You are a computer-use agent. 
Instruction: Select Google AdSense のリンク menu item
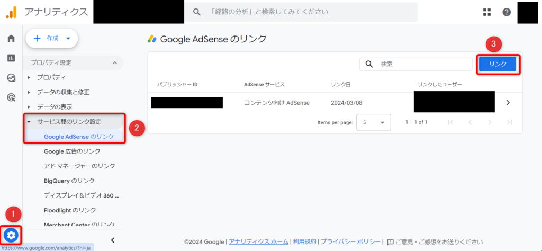(x=79, y=137)
